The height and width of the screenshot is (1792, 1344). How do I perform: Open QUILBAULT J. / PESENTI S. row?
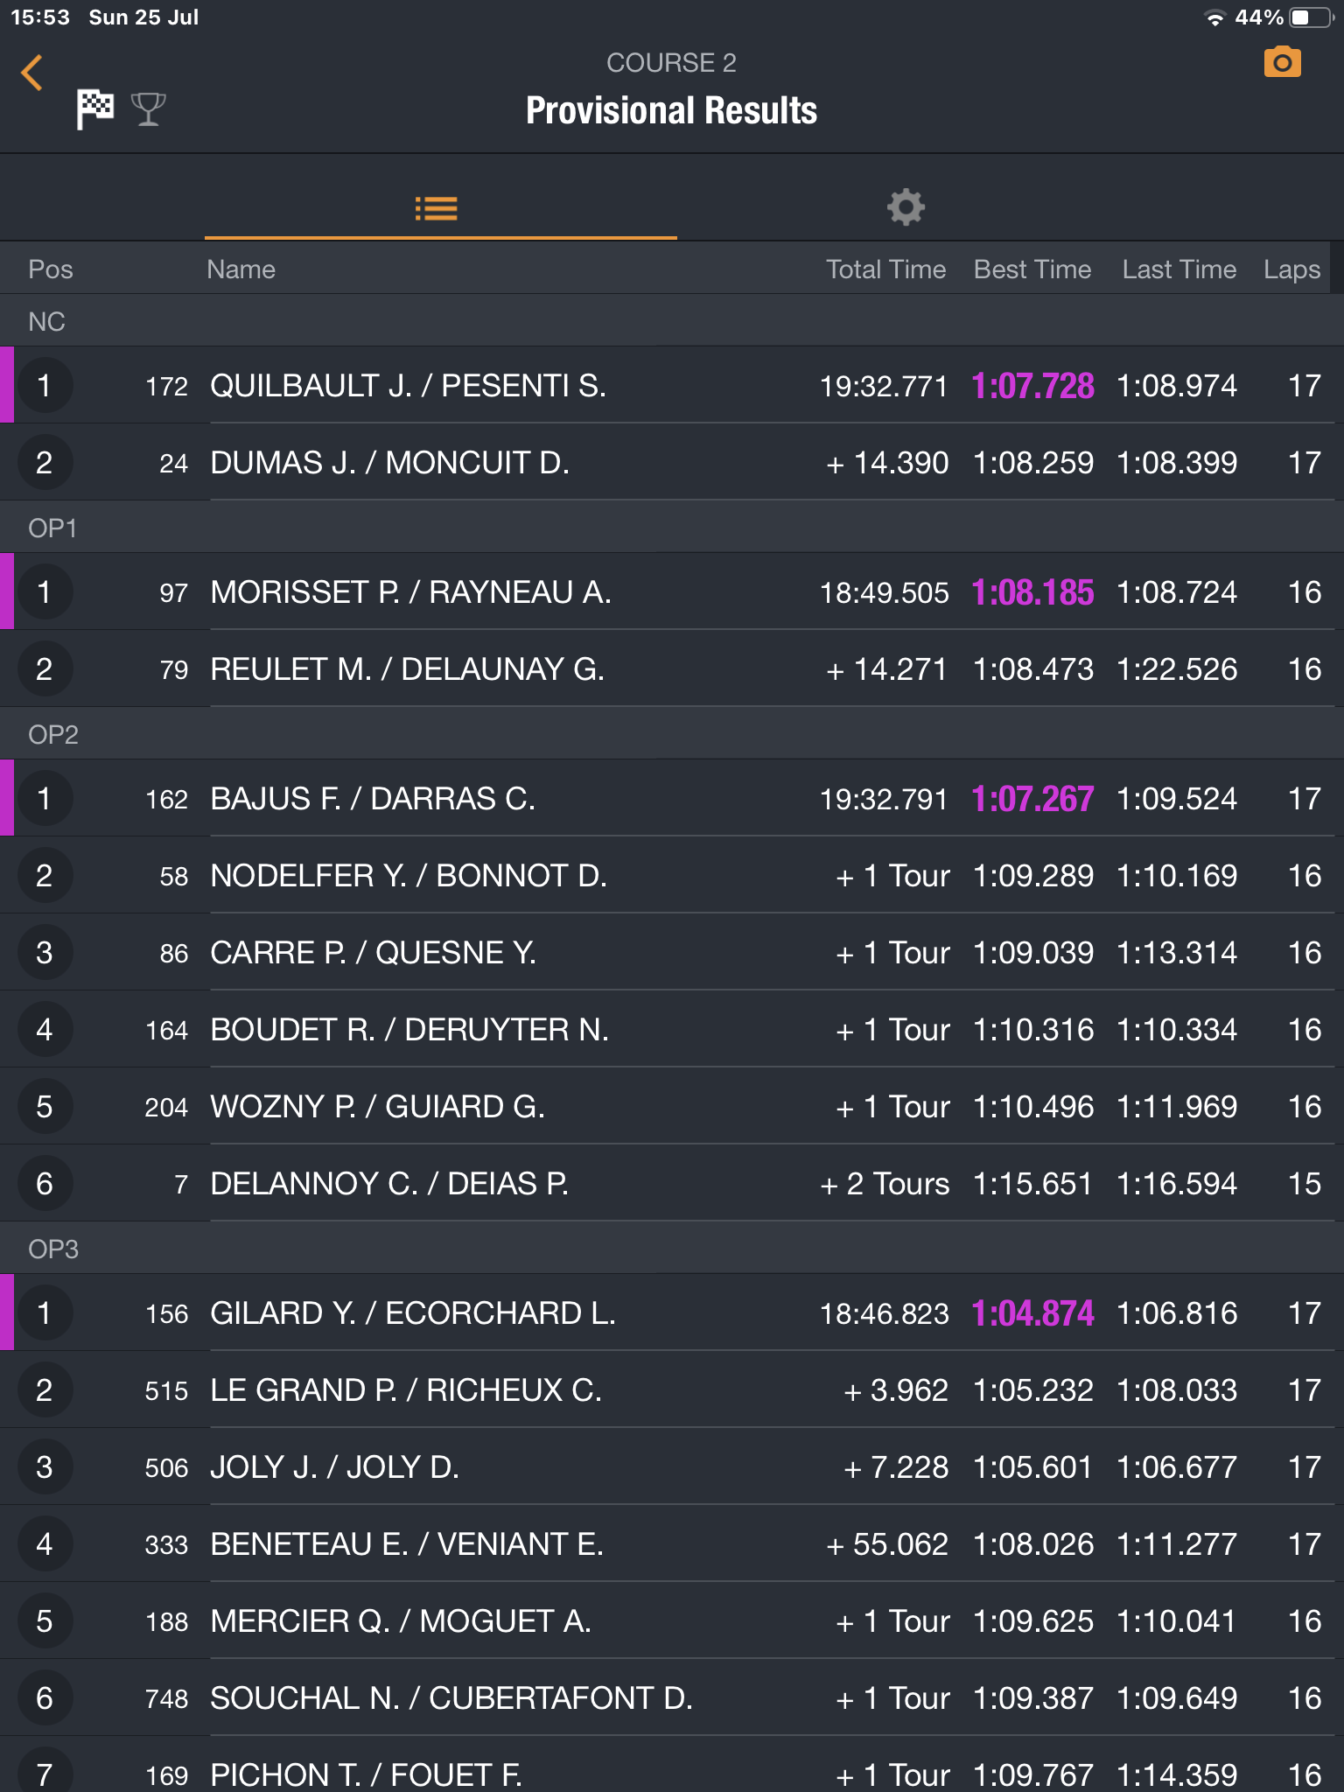click(x=408, y=386)
